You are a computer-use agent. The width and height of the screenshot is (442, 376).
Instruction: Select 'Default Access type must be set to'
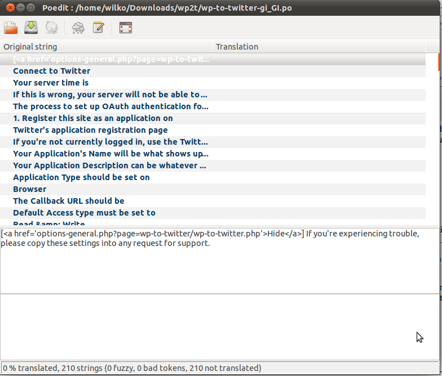pyautogui.click(x=213, y=213)
